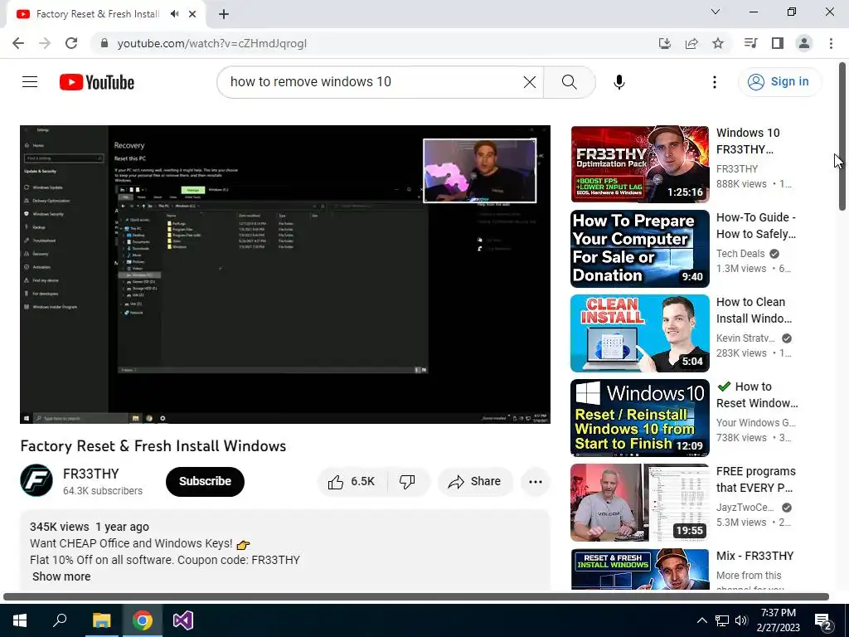The image size is (849, 637).
Task: Open FR33THY channel name link
Action: click(91, 474)
